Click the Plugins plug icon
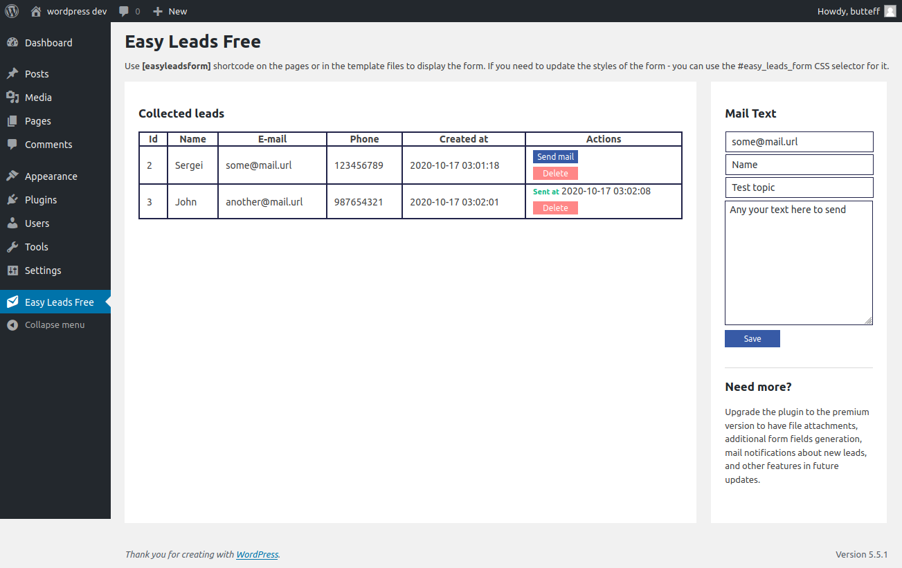The width and height of the screenshot is (902, 568). [x=12, y=200]
